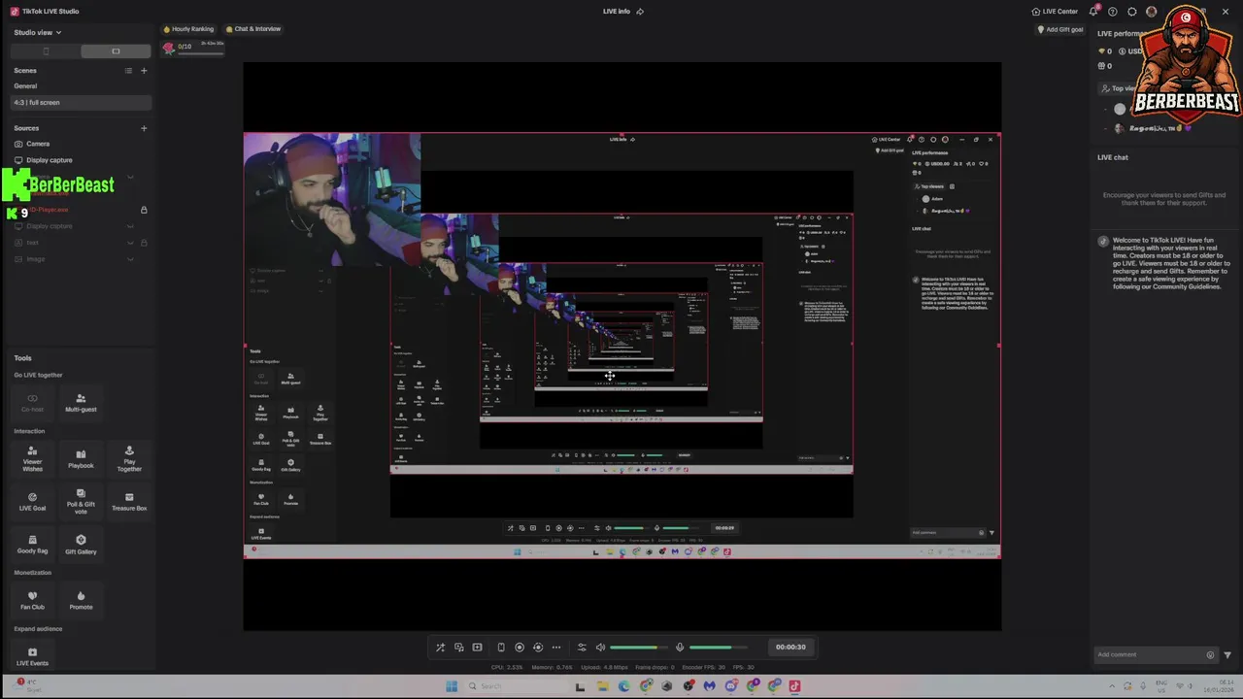Open the settings gear icon
The image size is (1243, 699).
click(1132, 12)
